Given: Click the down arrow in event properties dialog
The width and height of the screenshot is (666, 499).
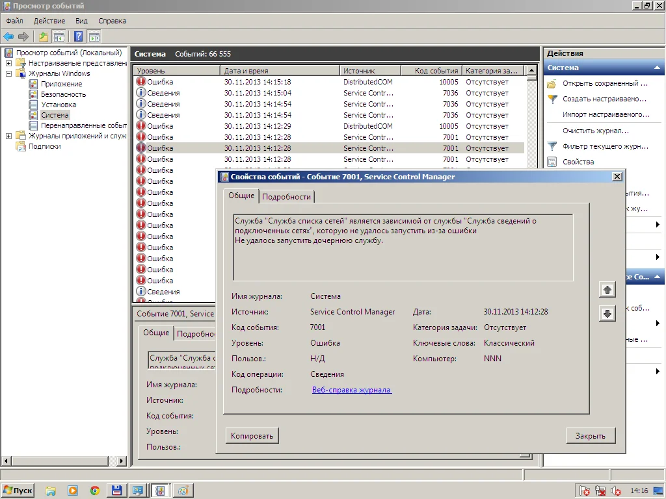Looking at the screenshot, I should coord(607,313).
